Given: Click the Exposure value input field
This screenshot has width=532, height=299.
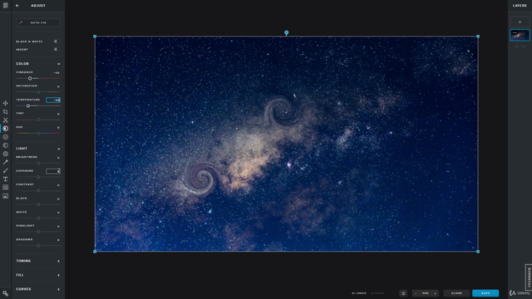Looking at the screenshot, I should [53, 171].
